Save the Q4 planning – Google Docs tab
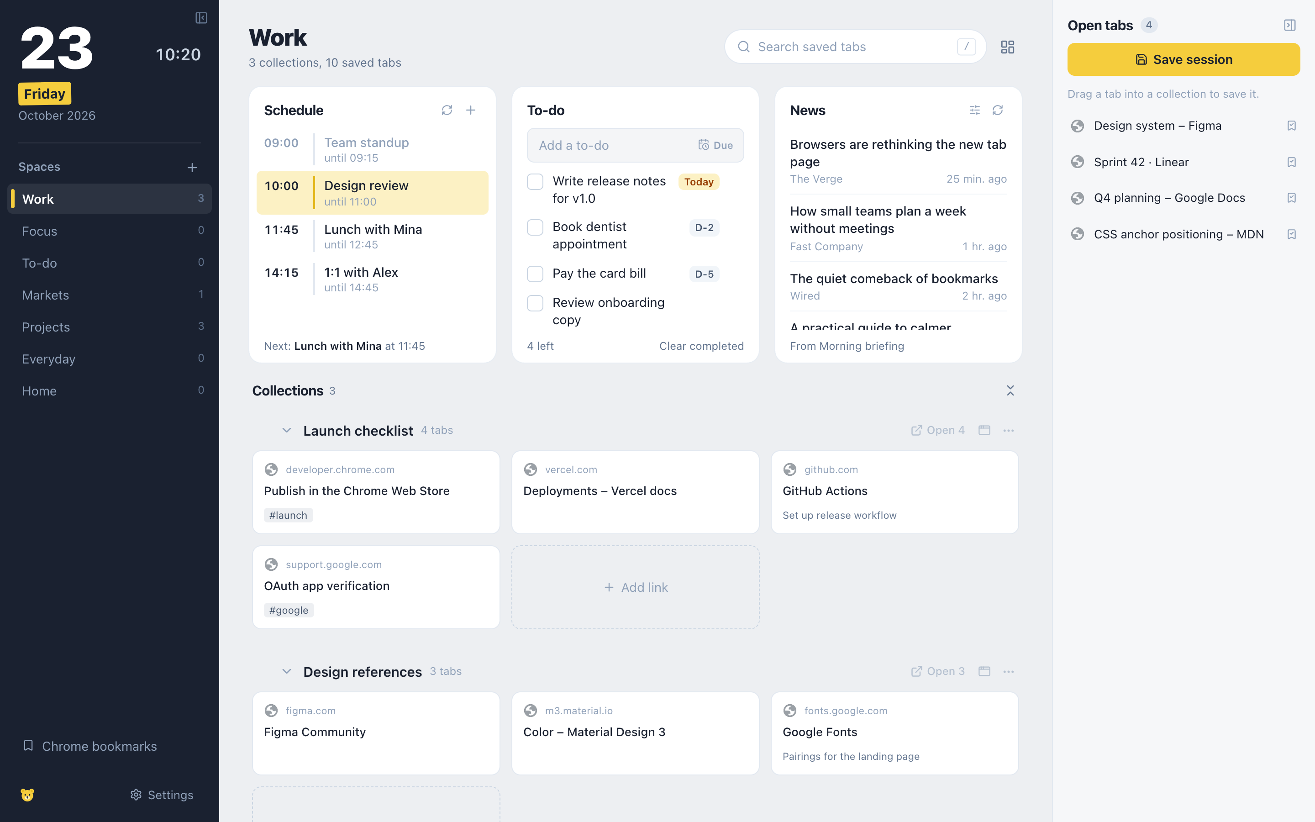 1292,198
